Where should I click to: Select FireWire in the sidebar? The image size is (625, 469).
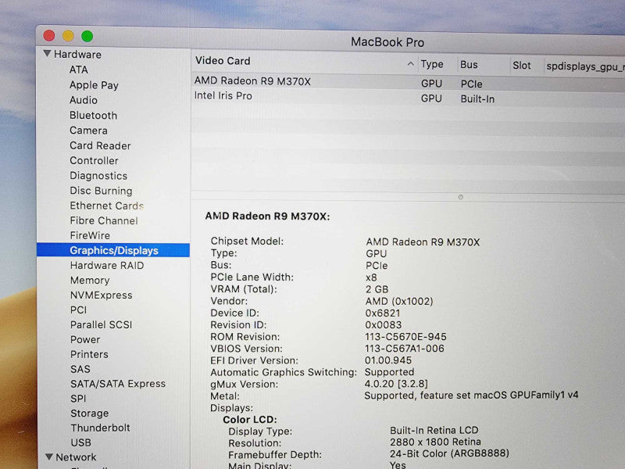pyautogui.click(x=90, y=236)
